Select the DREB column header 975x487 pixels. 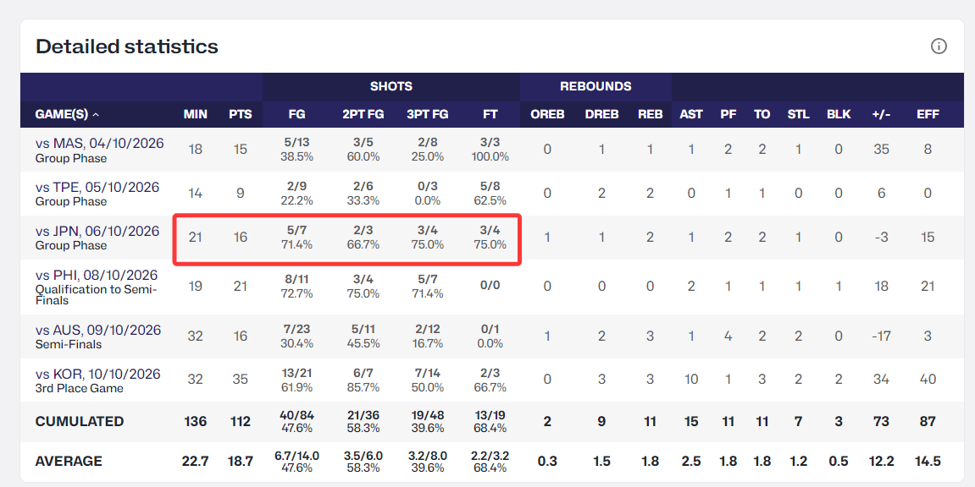(x=602, y=114)
